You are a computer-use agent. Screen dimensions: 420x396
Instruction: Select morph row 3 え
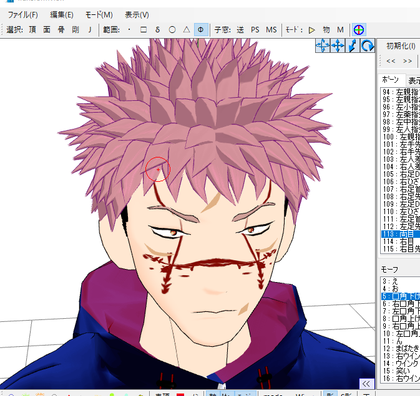pos(401,281)
